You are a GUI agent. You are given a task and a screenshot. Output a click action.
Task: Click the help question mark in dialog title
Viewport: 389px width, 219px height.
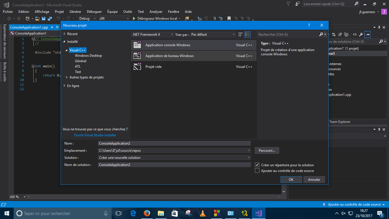tap(309, 25)
